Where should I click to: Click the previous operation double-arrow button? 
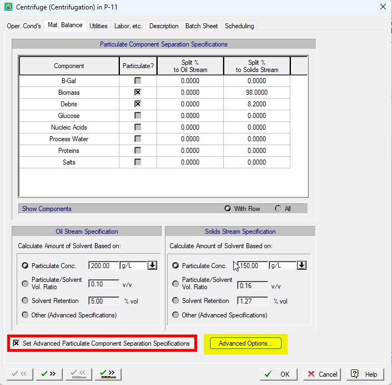point(78,374)
